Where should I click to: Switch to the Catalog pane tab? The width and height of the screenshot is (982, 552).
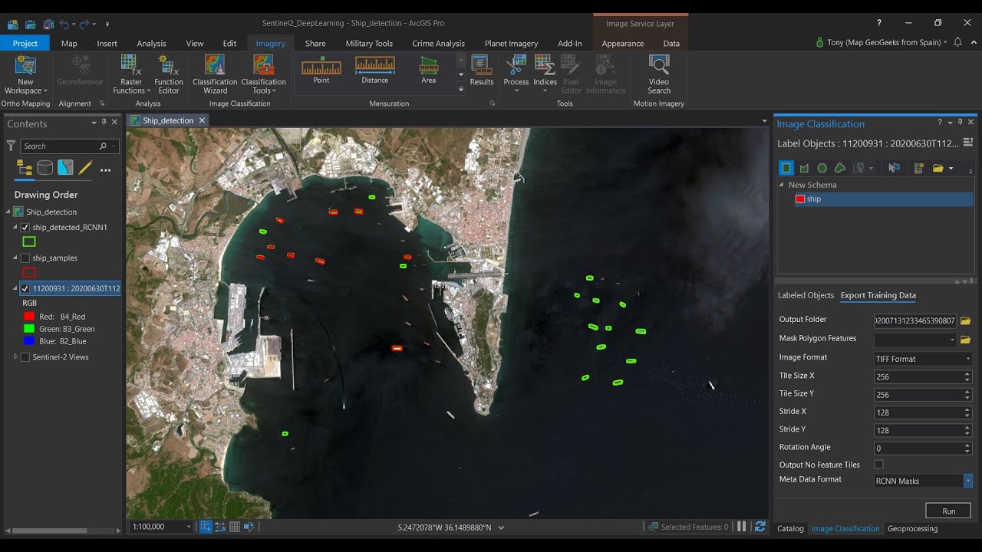click(790, 528)
